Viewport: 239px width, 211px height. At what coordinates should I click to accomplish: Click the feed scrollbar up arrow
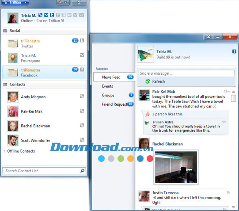point(233,92)
